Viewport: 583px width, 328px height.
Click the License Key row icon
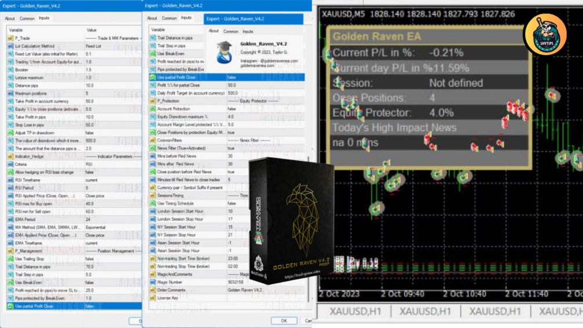point(153,298)
